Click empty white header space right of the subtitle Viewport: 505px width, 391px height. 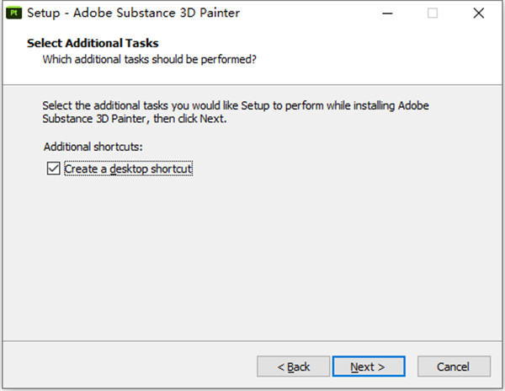(379, 59)
